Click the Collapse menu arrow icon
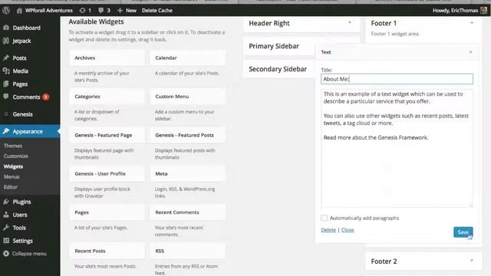491x276 pixels. point(6,254)
